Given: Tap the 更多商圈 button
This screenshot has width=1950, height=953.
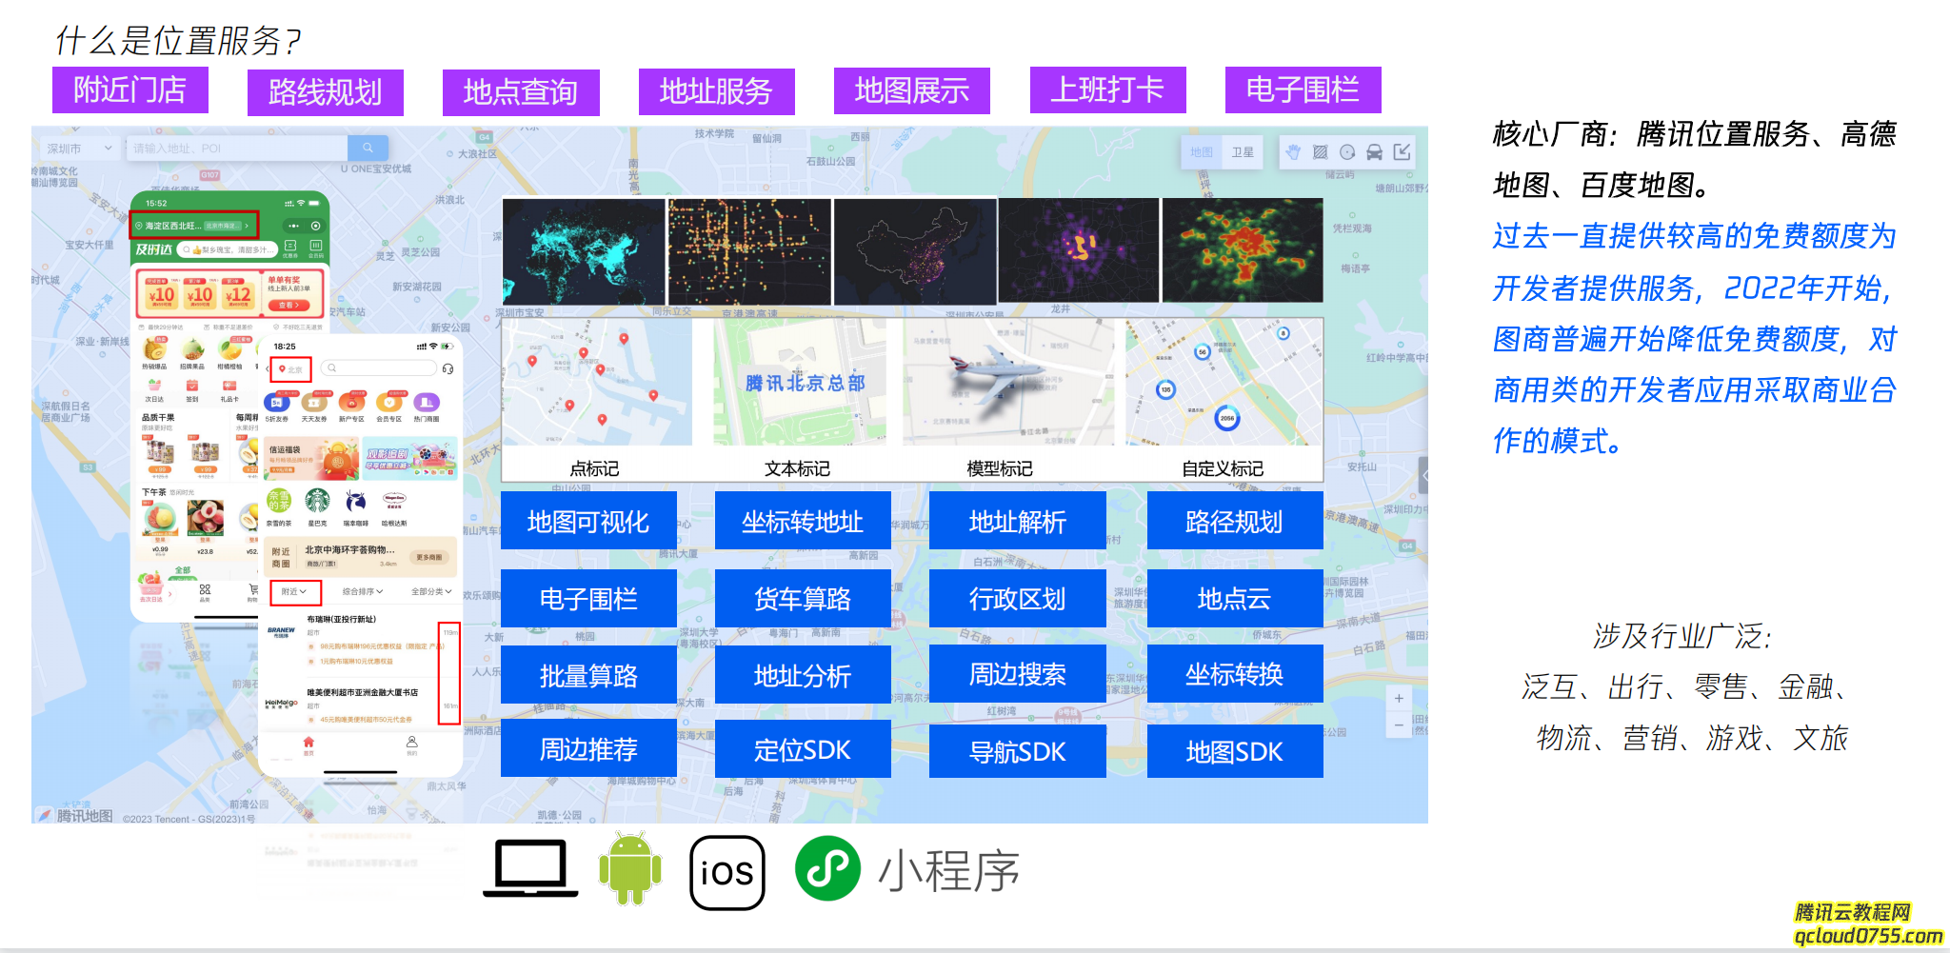Looking at the screenshot, I should coord(429,557).
